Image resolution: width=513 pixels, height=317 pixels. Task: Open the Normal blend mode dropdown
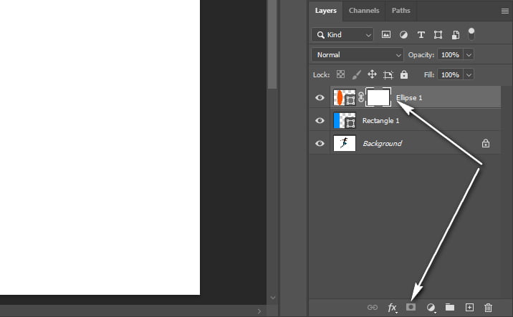[x=358, y=54]
